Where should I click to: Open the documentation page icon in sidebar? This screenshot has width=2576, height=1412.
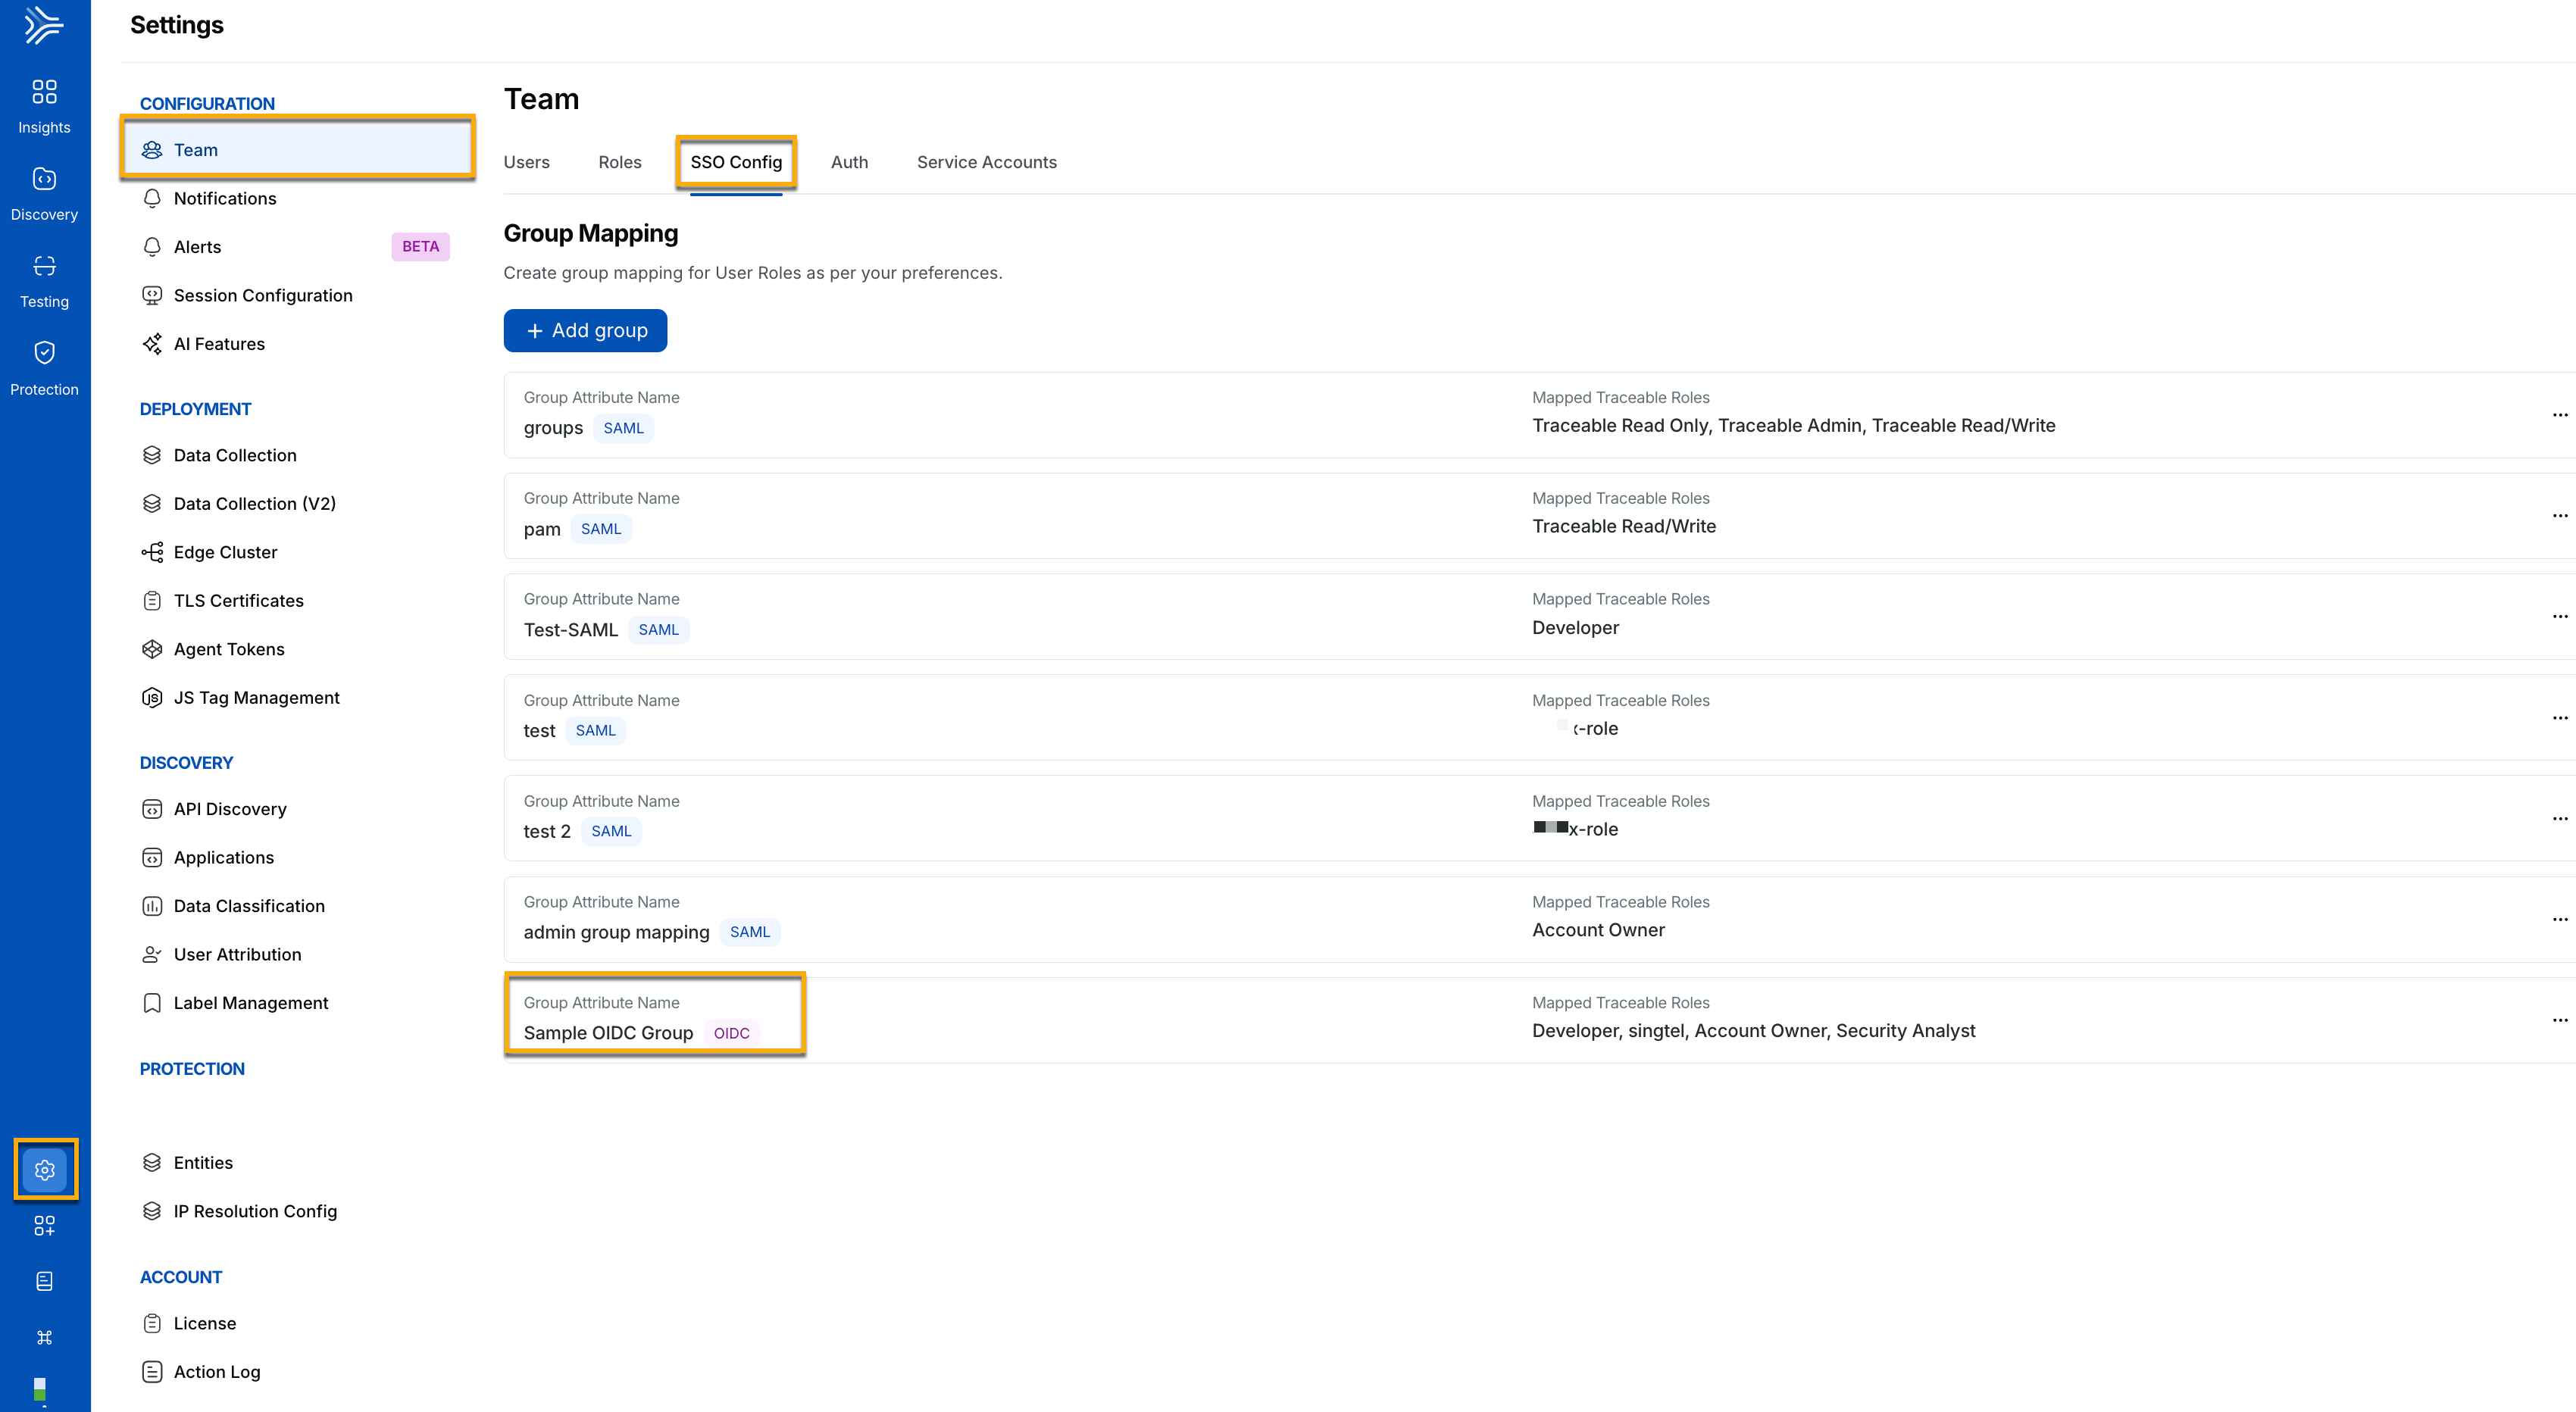[44, 1281]
